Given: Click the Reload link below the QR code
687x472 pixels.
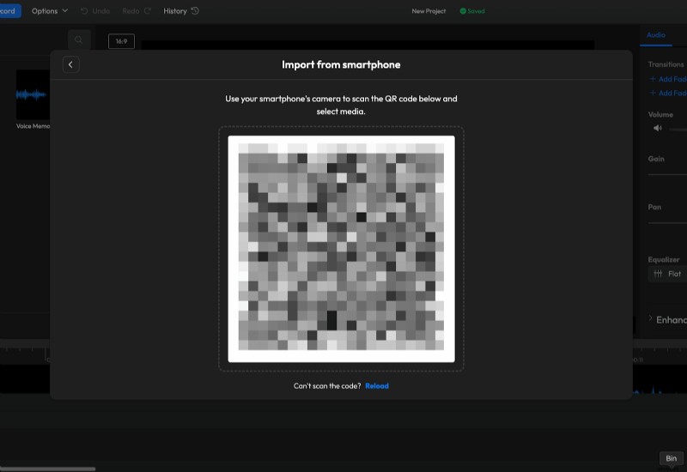Looking at the screenshot, I should pyautogui.click(x=377, y=386).
